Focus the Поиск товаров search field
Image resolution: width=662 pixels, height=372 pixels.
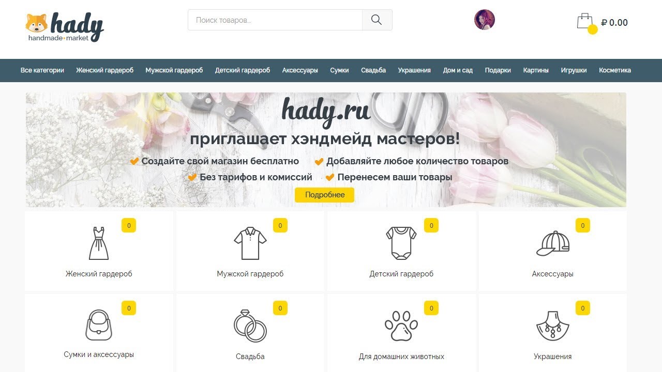pos(275,20)
